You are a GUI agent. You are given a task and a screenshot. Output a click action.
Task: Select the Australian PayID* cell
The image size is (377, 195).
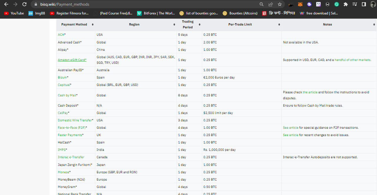(x=76, y=70)
